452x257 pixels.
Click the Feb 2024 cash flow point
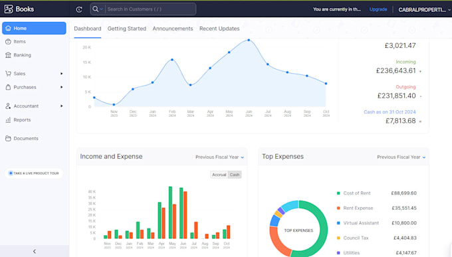[172, 60]
